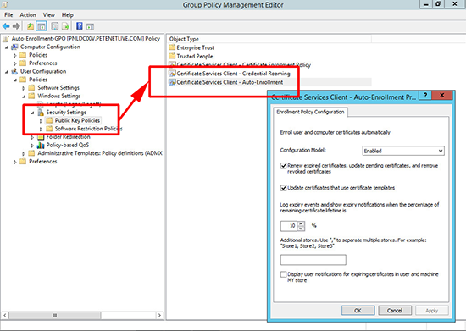Viewport: 466px width, 331px height.
Task: Click the tree pane's scroll-left arrow
Action: click(5, 315)
